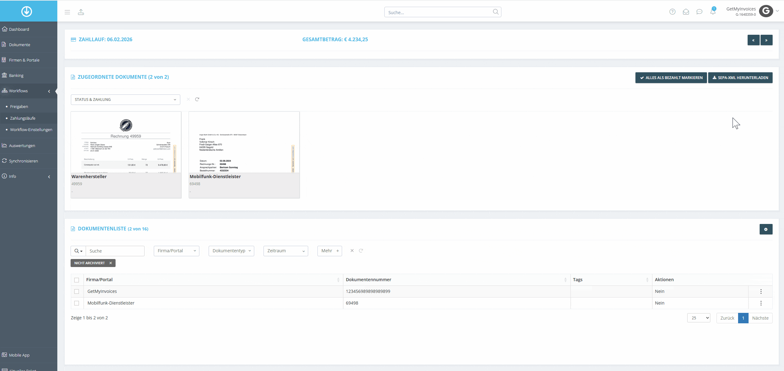Open the envelope inbox icon
Viewport: 784px width, 371px height.
click(x=686, y=12)
